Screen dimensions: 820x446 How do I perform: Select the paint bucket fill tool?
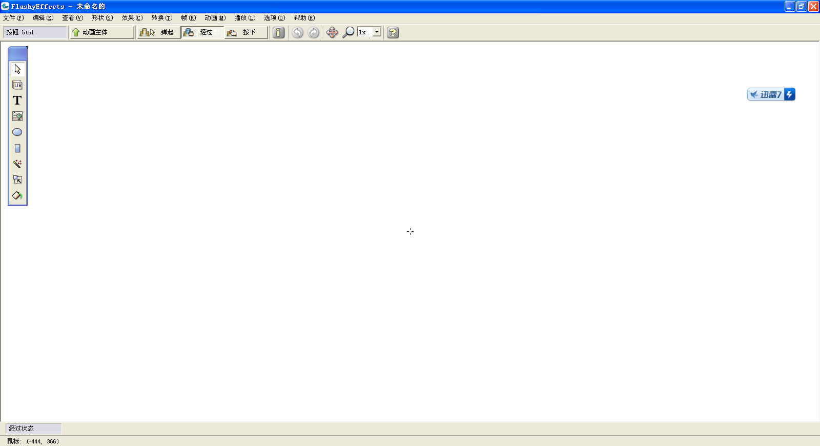pyautogui.click(x=17, y=196)
